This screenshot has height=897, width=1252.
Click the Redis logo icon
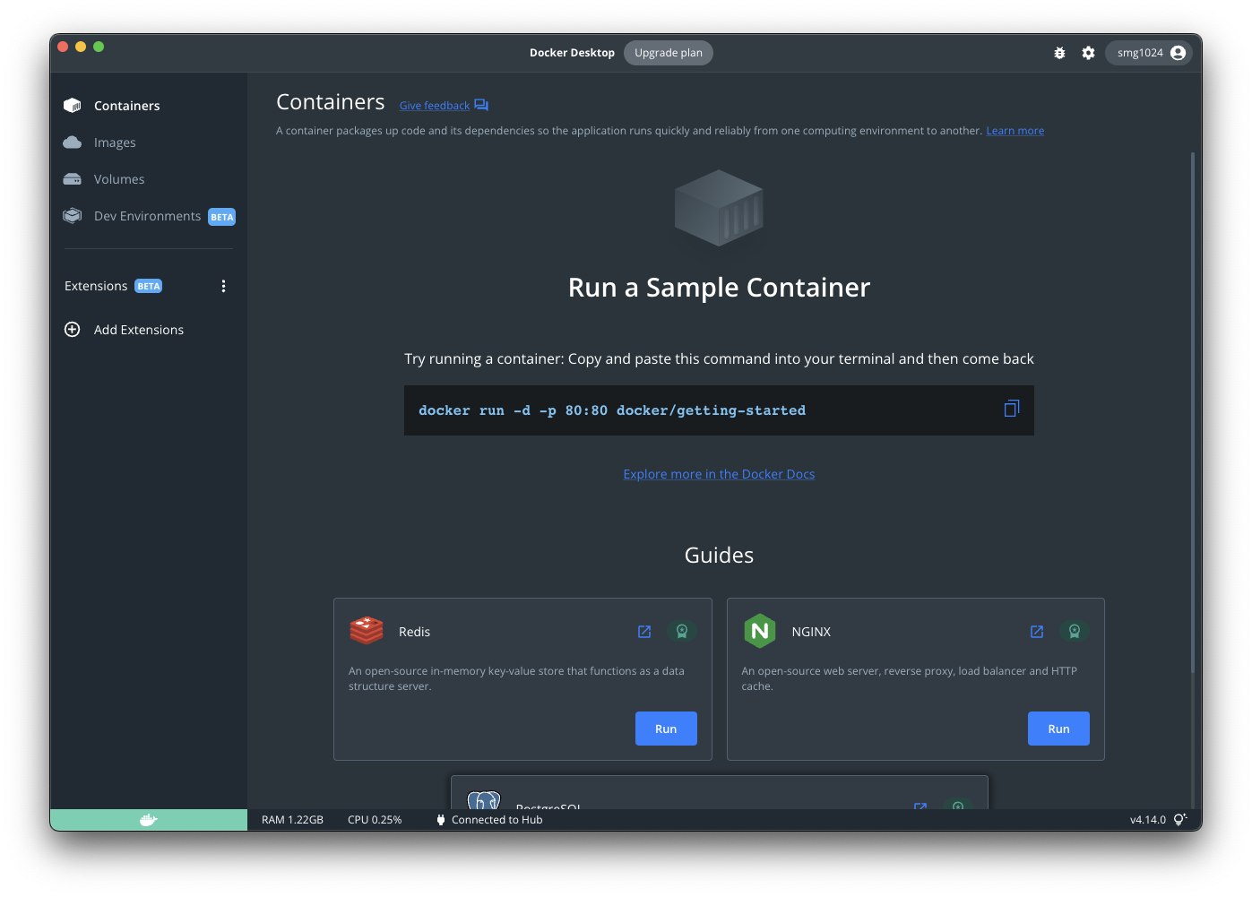(x=367, y=631)
